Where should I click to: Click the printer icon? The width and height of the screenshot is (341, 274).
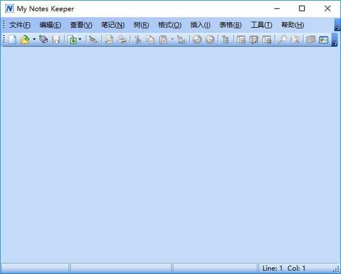(122, 40)
